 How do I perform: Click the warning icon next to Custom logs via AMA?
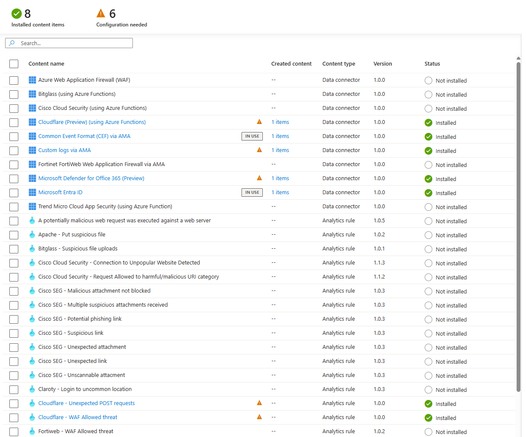click(x=259, y=150)
